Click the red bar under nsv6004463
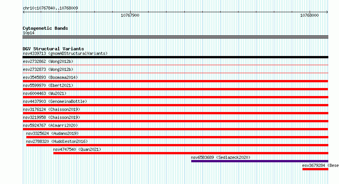339x184 pixels. [x=175, y=97]
